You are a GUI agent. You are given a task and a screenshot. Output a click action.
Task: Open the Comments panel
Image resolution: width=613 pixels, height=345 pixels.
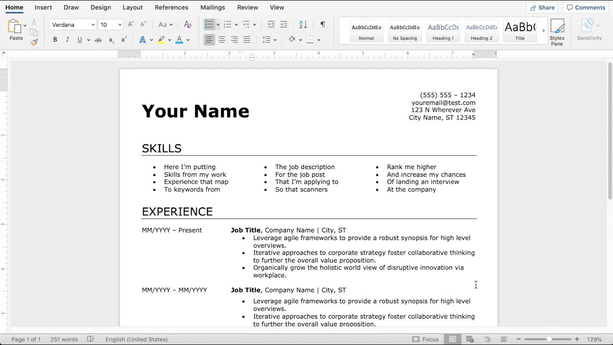click(586, 7)
